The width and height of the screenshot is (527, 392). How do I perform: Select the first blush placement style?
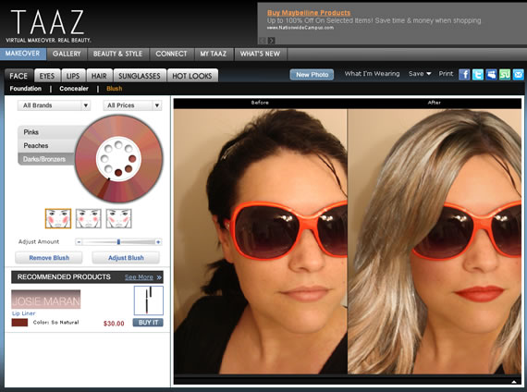tap(58, 218)
